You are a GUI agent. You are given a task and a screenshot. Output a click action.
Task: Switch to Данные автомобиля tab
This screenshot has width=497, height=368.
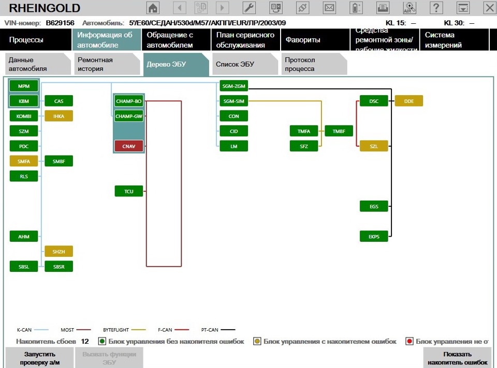tap(38, 64)
